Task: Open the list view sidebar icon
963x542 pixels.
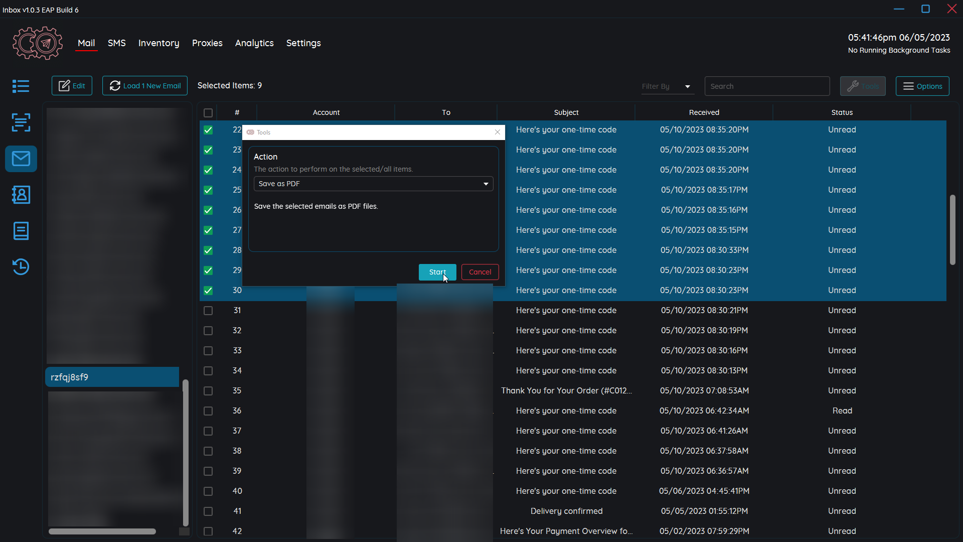Action: coord(21,86)
